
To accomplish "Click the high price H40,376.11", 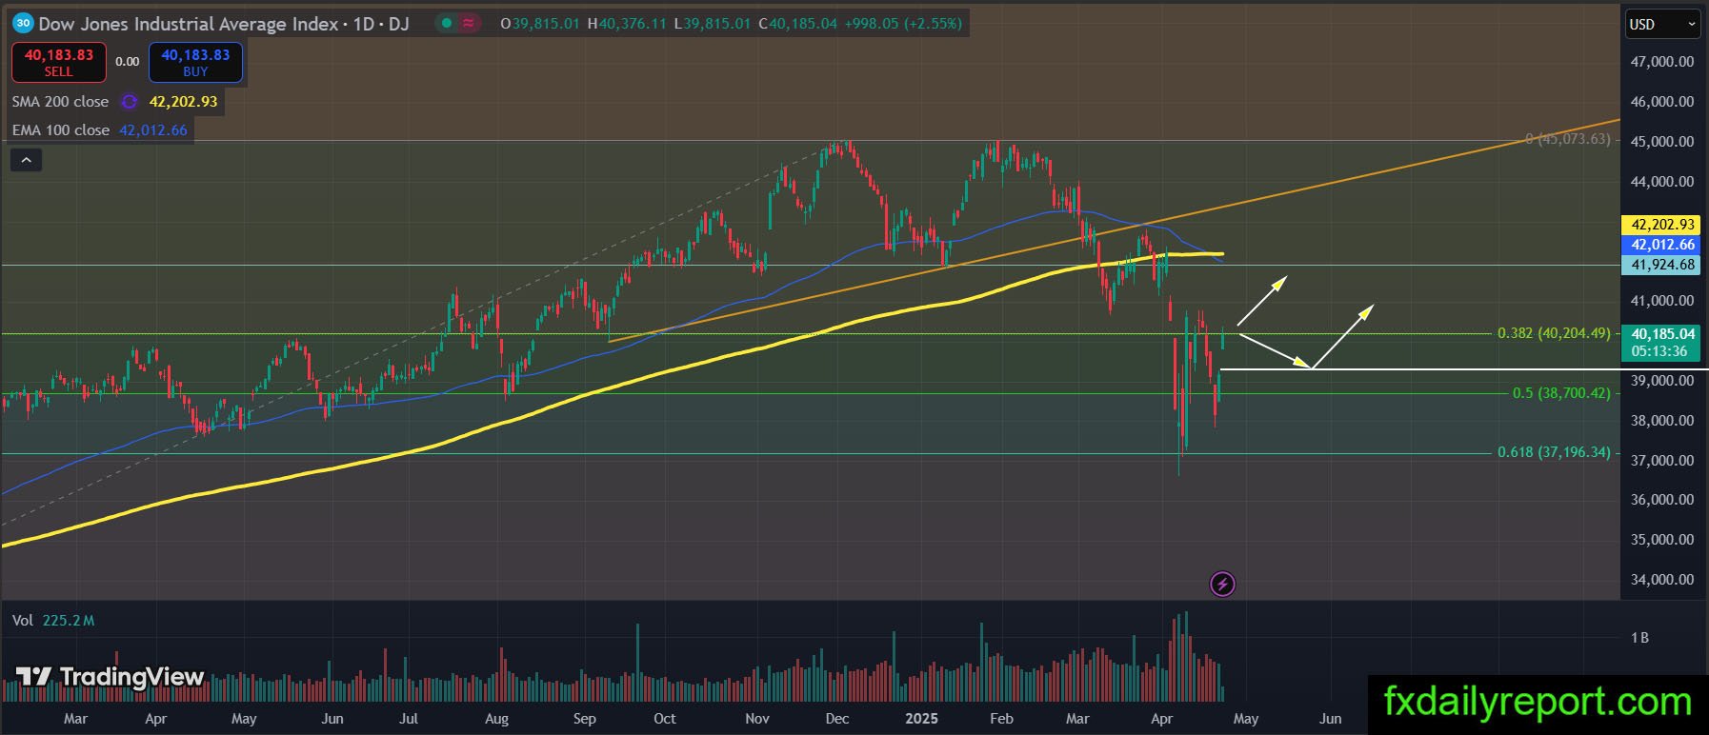I will tap(627, 24).
